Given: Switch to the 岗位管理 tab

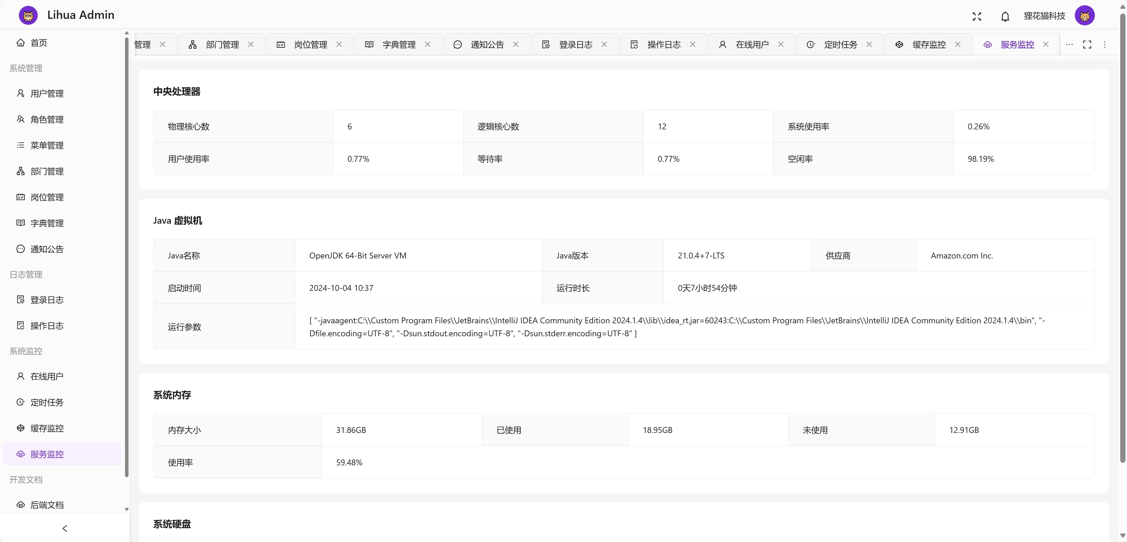Looking at the screenshot, I should coord(311,45).
